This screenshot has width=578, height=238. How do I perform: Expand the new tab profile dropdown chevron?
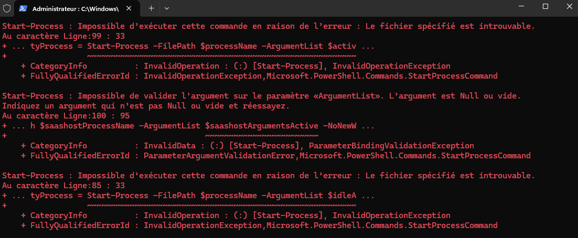(167, 8)
